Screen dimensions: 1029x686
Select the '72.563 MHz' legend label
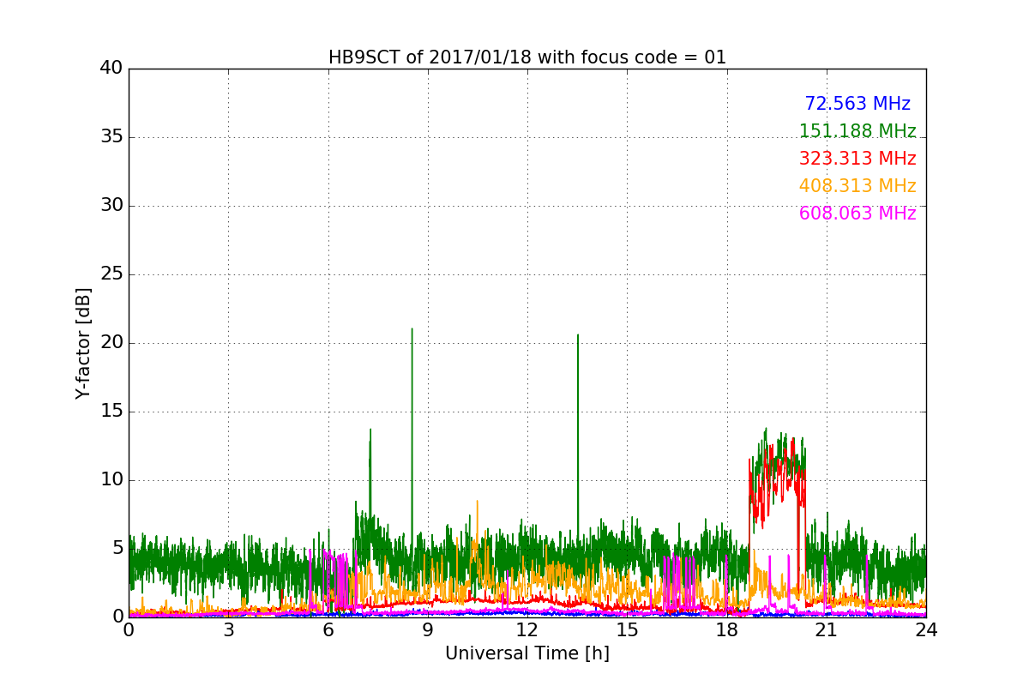pos(857,104)
